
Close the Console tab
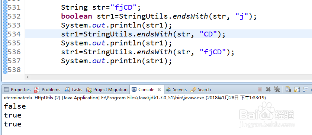click(159, 90)
